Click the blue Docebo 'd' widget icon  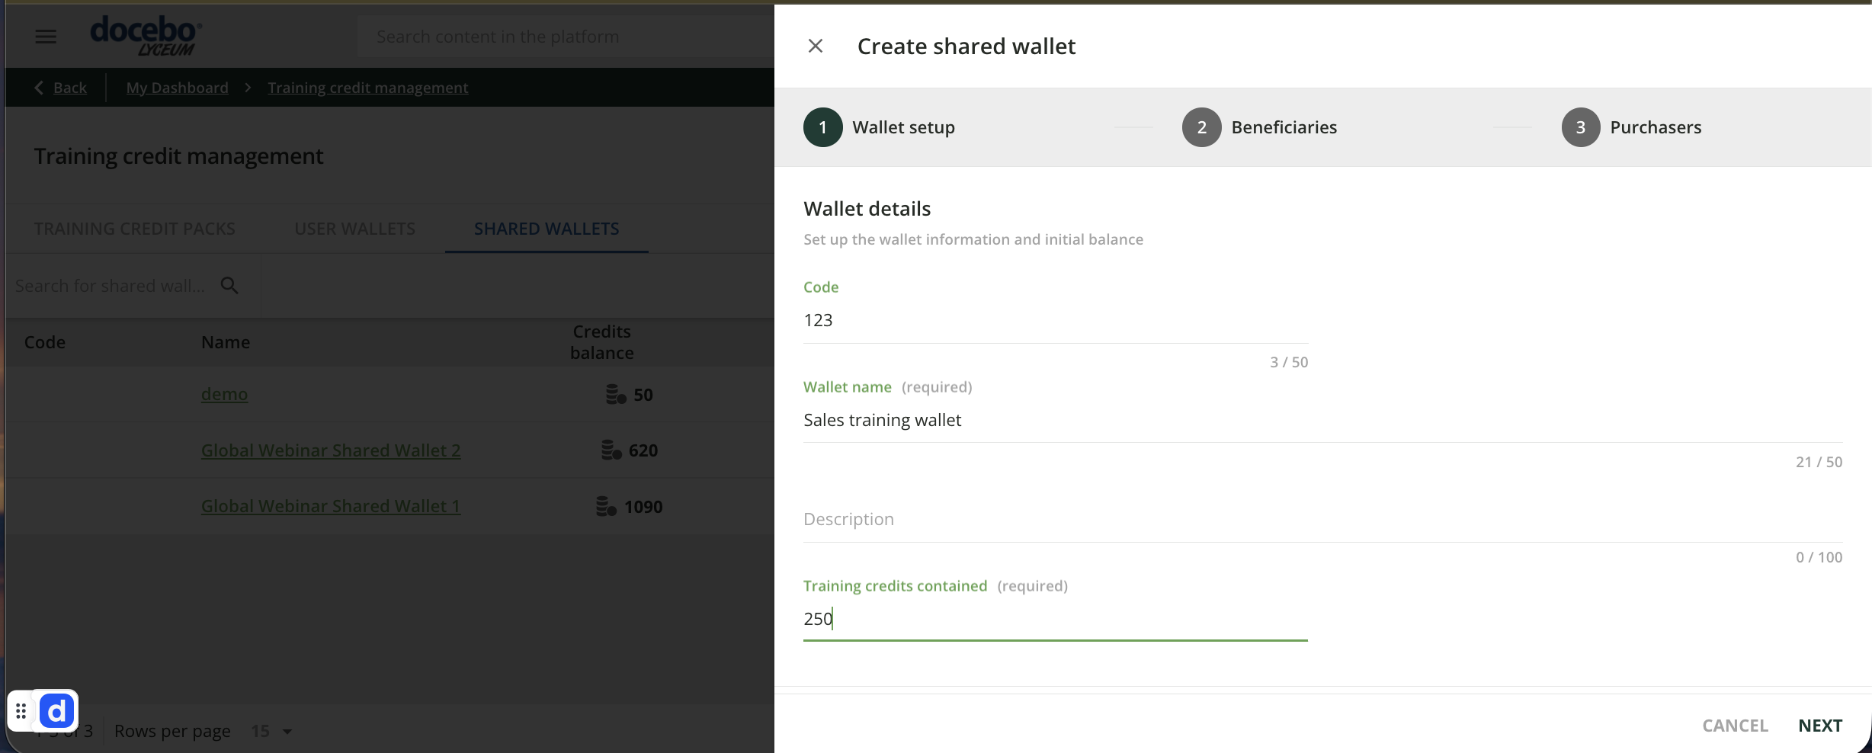click(x=57, y=712)
